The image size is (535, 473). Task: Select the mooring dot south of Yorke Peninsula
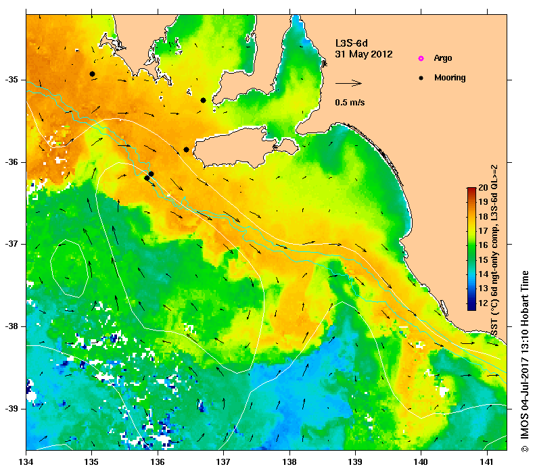[x=203, y=100]
